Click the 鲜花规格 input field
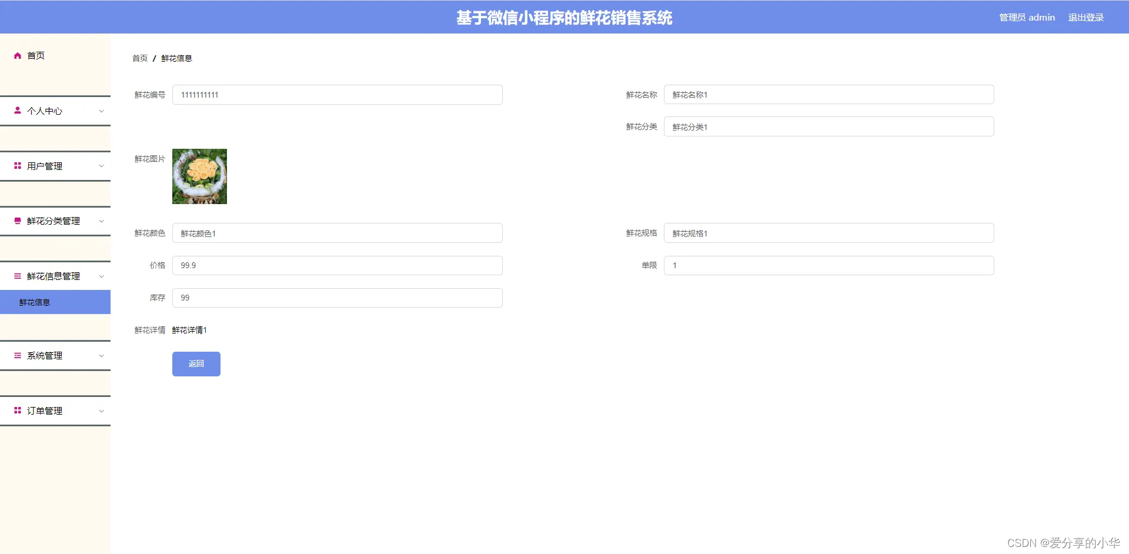 (829, 233)
